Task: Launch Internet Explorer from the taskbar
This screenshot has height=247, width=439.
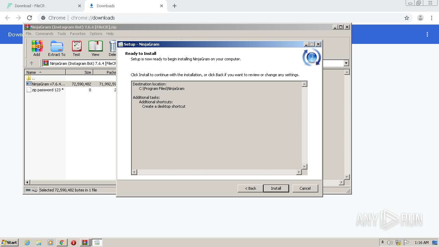Action: [x=27, y=243]
